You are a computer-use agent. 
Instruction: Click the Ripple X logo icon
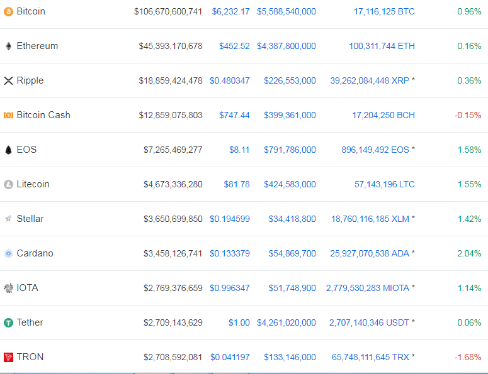click(8, 80)
